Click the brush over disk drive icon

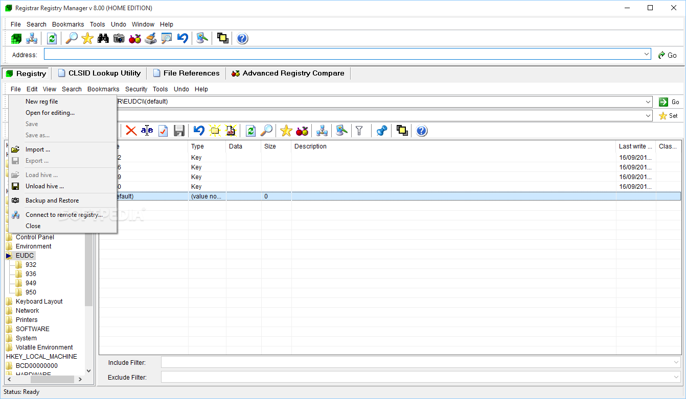tap(151, 38)
